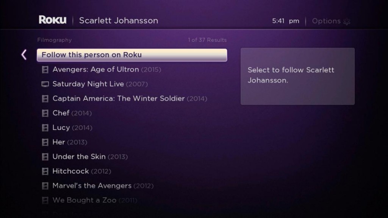Select Follow this person on Roku
The image size is (388, 218).
[x=131, y=55]
